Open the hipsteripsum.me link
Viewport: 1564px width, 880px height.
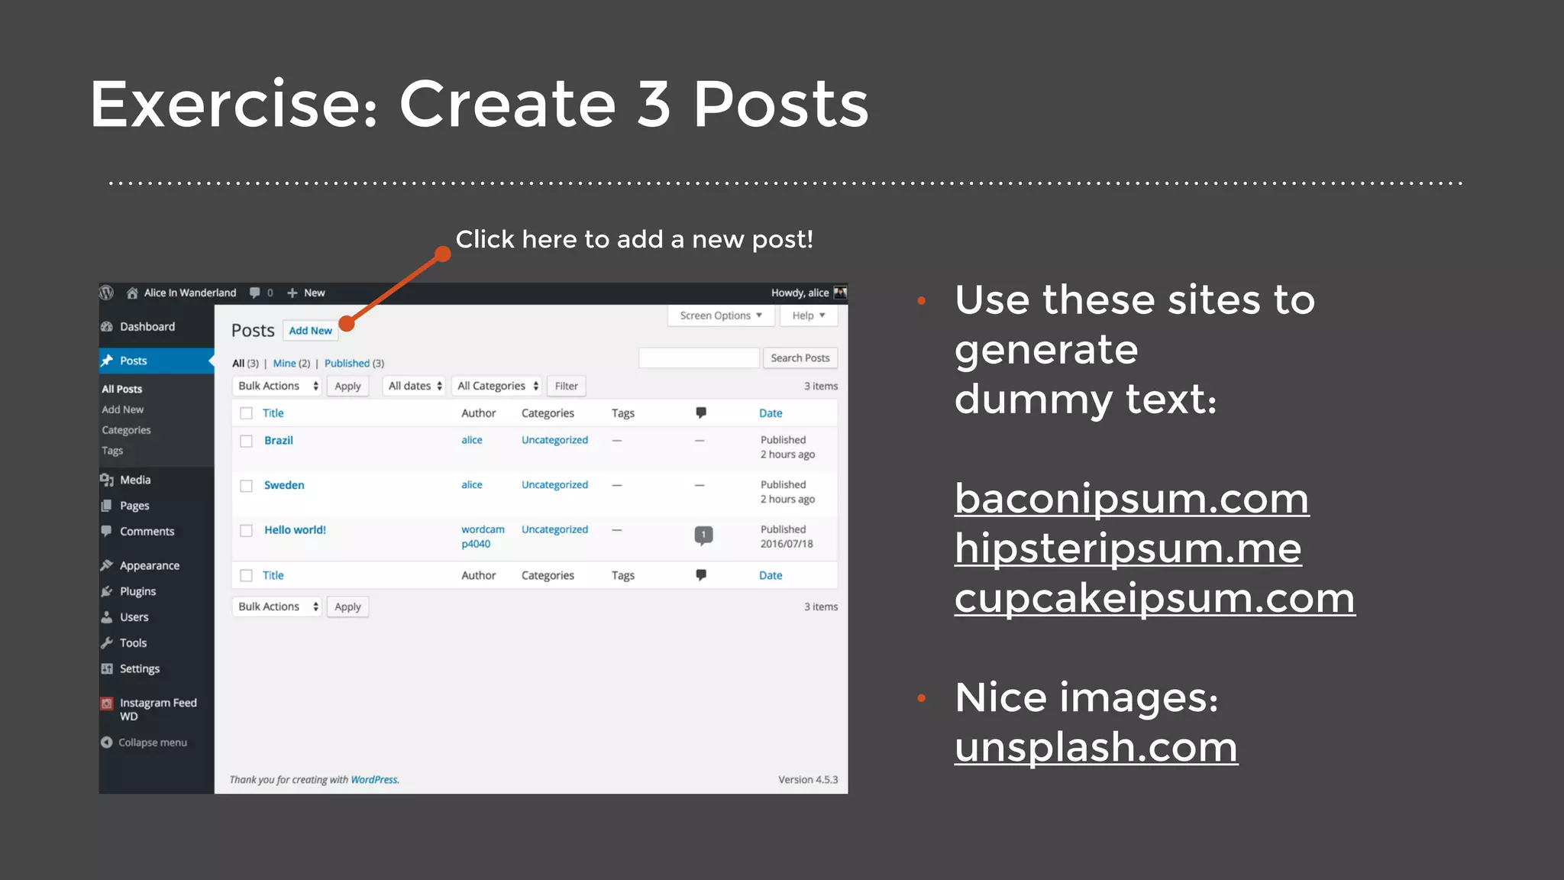coord(1128,548)
